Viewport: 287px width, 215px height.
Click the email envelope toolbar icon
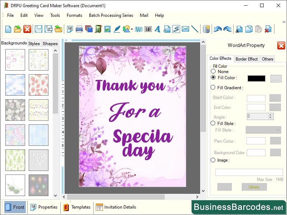(x=185, y=29)
